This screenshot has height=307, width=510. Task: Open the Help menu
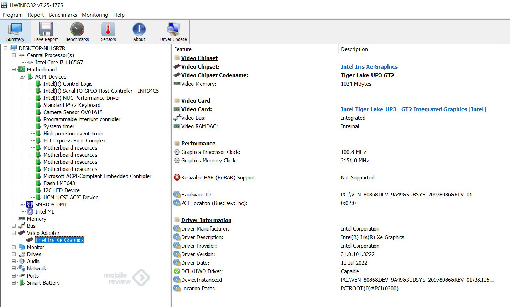[x=119, y=15]
